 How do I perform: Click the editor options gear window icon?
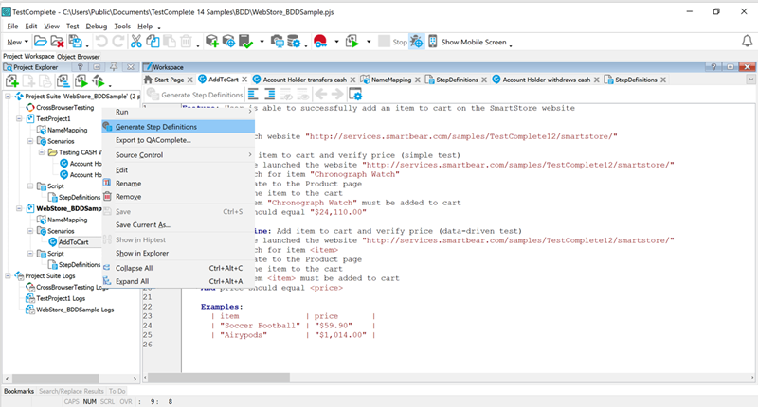[355, 95]
